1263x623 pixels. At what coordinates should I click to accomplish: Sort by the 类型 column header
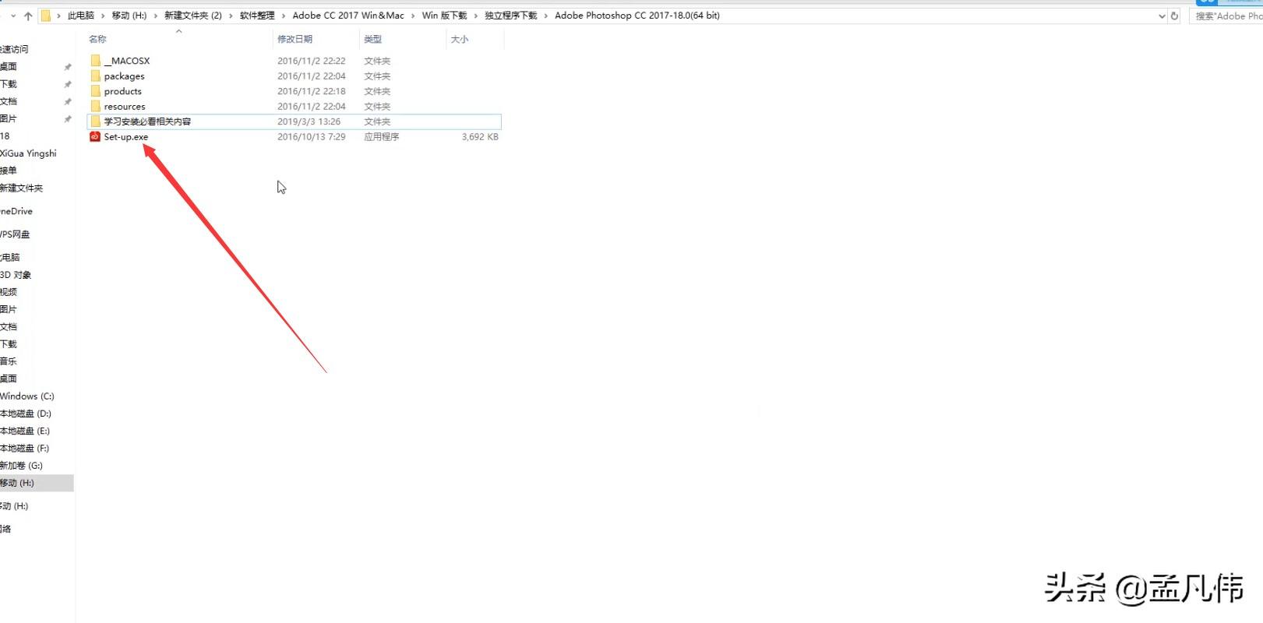point(373,39)
